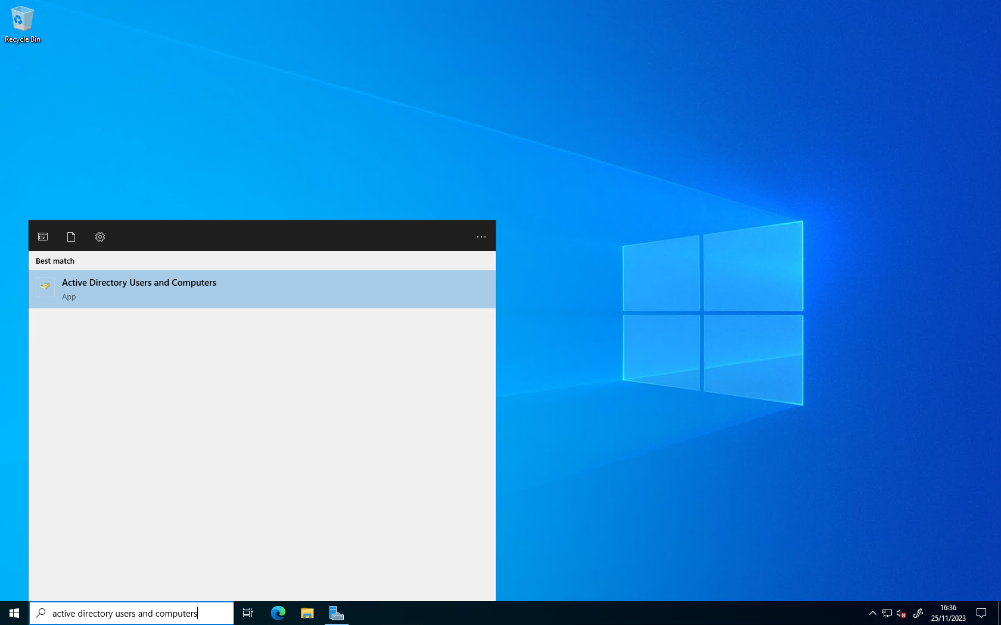Filter search results by Apps

pyautogui.click(x=43, y=237)
